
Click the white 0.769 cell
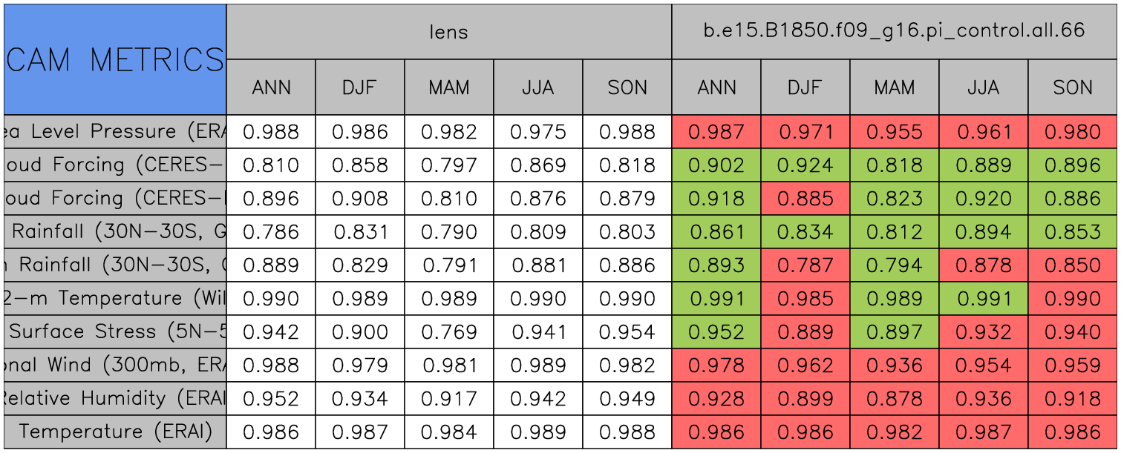coord(449,331)
